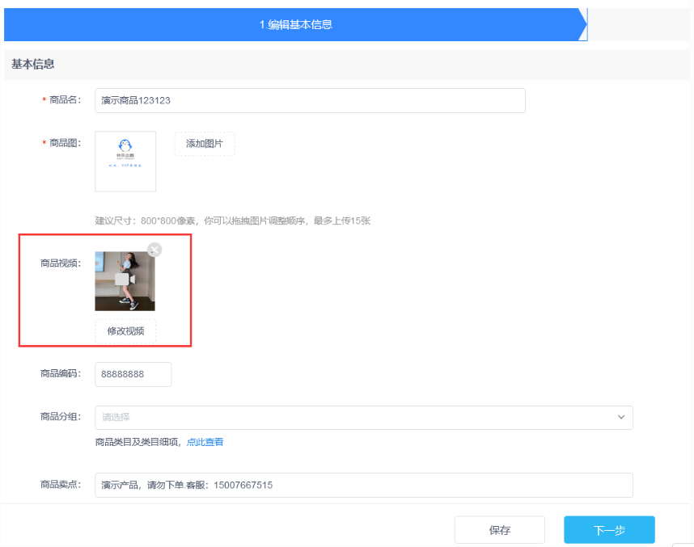This screenshot has width=694, height=547.
Task: Open the 商品分组 dropdown arrow
Action: tap(621, 417)
